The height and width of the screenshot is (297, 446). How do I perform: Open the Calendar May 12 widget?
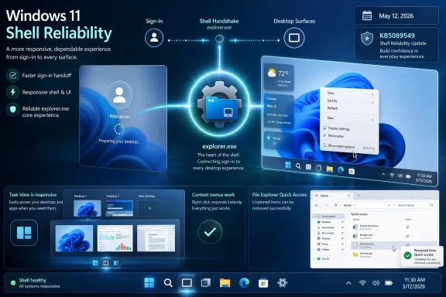pyautogui.click(x=279, y=111)
